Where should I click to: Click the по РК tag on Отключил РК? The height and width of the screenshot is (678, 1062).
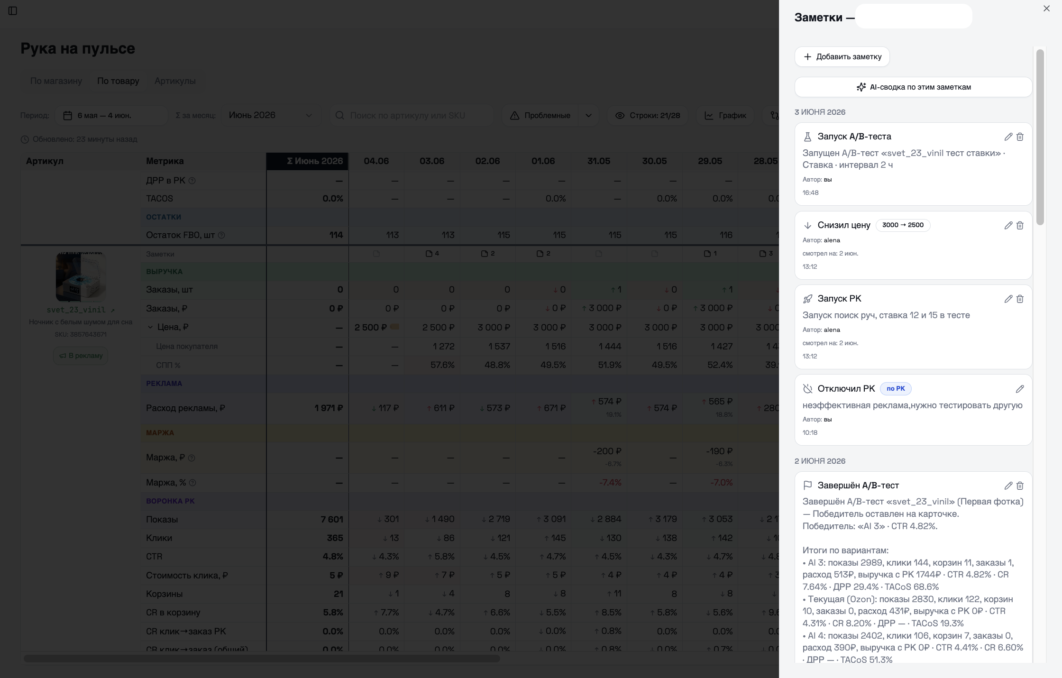896,389
